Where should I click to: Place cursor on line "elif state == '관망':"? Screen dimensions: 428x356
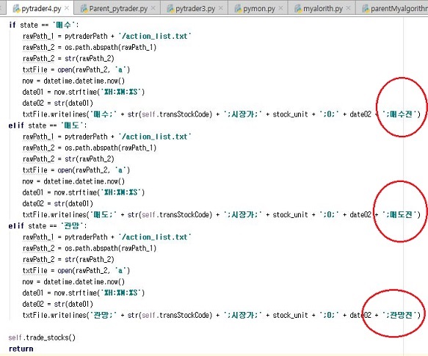point(48,226)
